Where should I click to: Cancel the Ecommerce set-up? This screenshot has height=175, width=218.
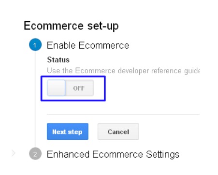pyautogui.click(x=118, y=132)
